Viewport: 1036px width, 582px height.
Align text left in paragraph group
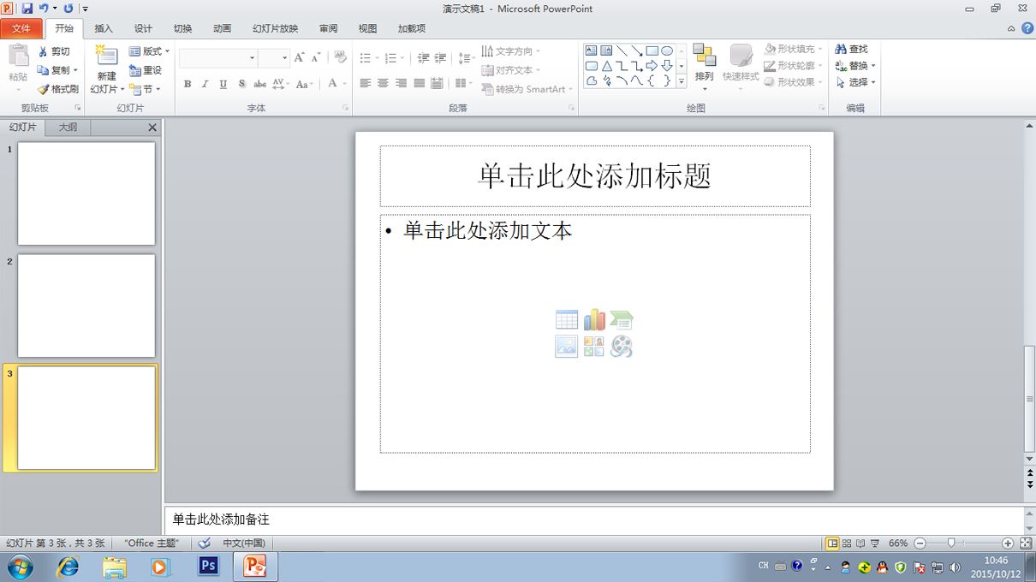pyautogui.click(x=366, y=84)
